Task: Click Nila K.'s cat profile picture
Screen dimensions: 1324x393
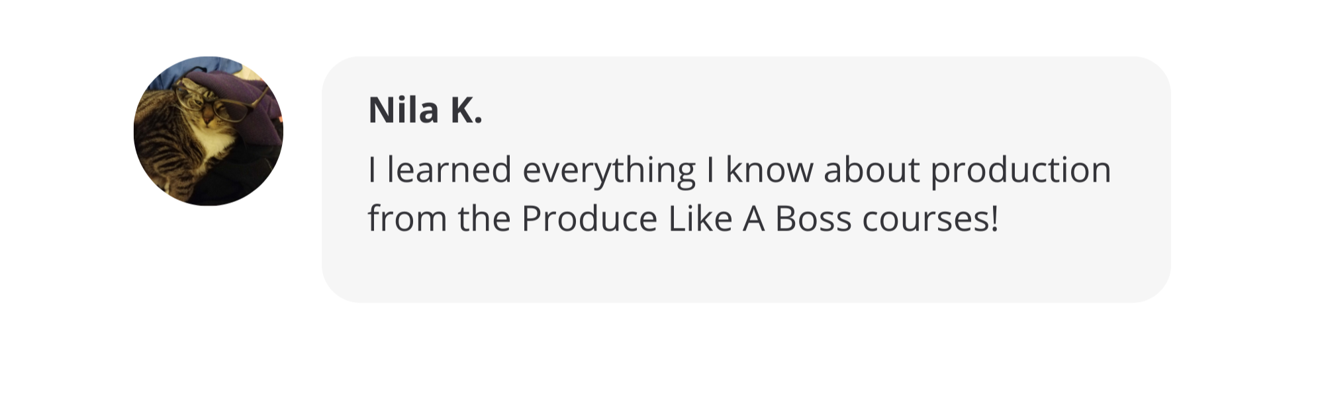Action: tap(208, 131)
